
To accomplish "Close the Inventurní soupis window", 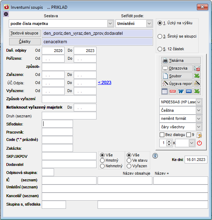I will pos(202,7).
